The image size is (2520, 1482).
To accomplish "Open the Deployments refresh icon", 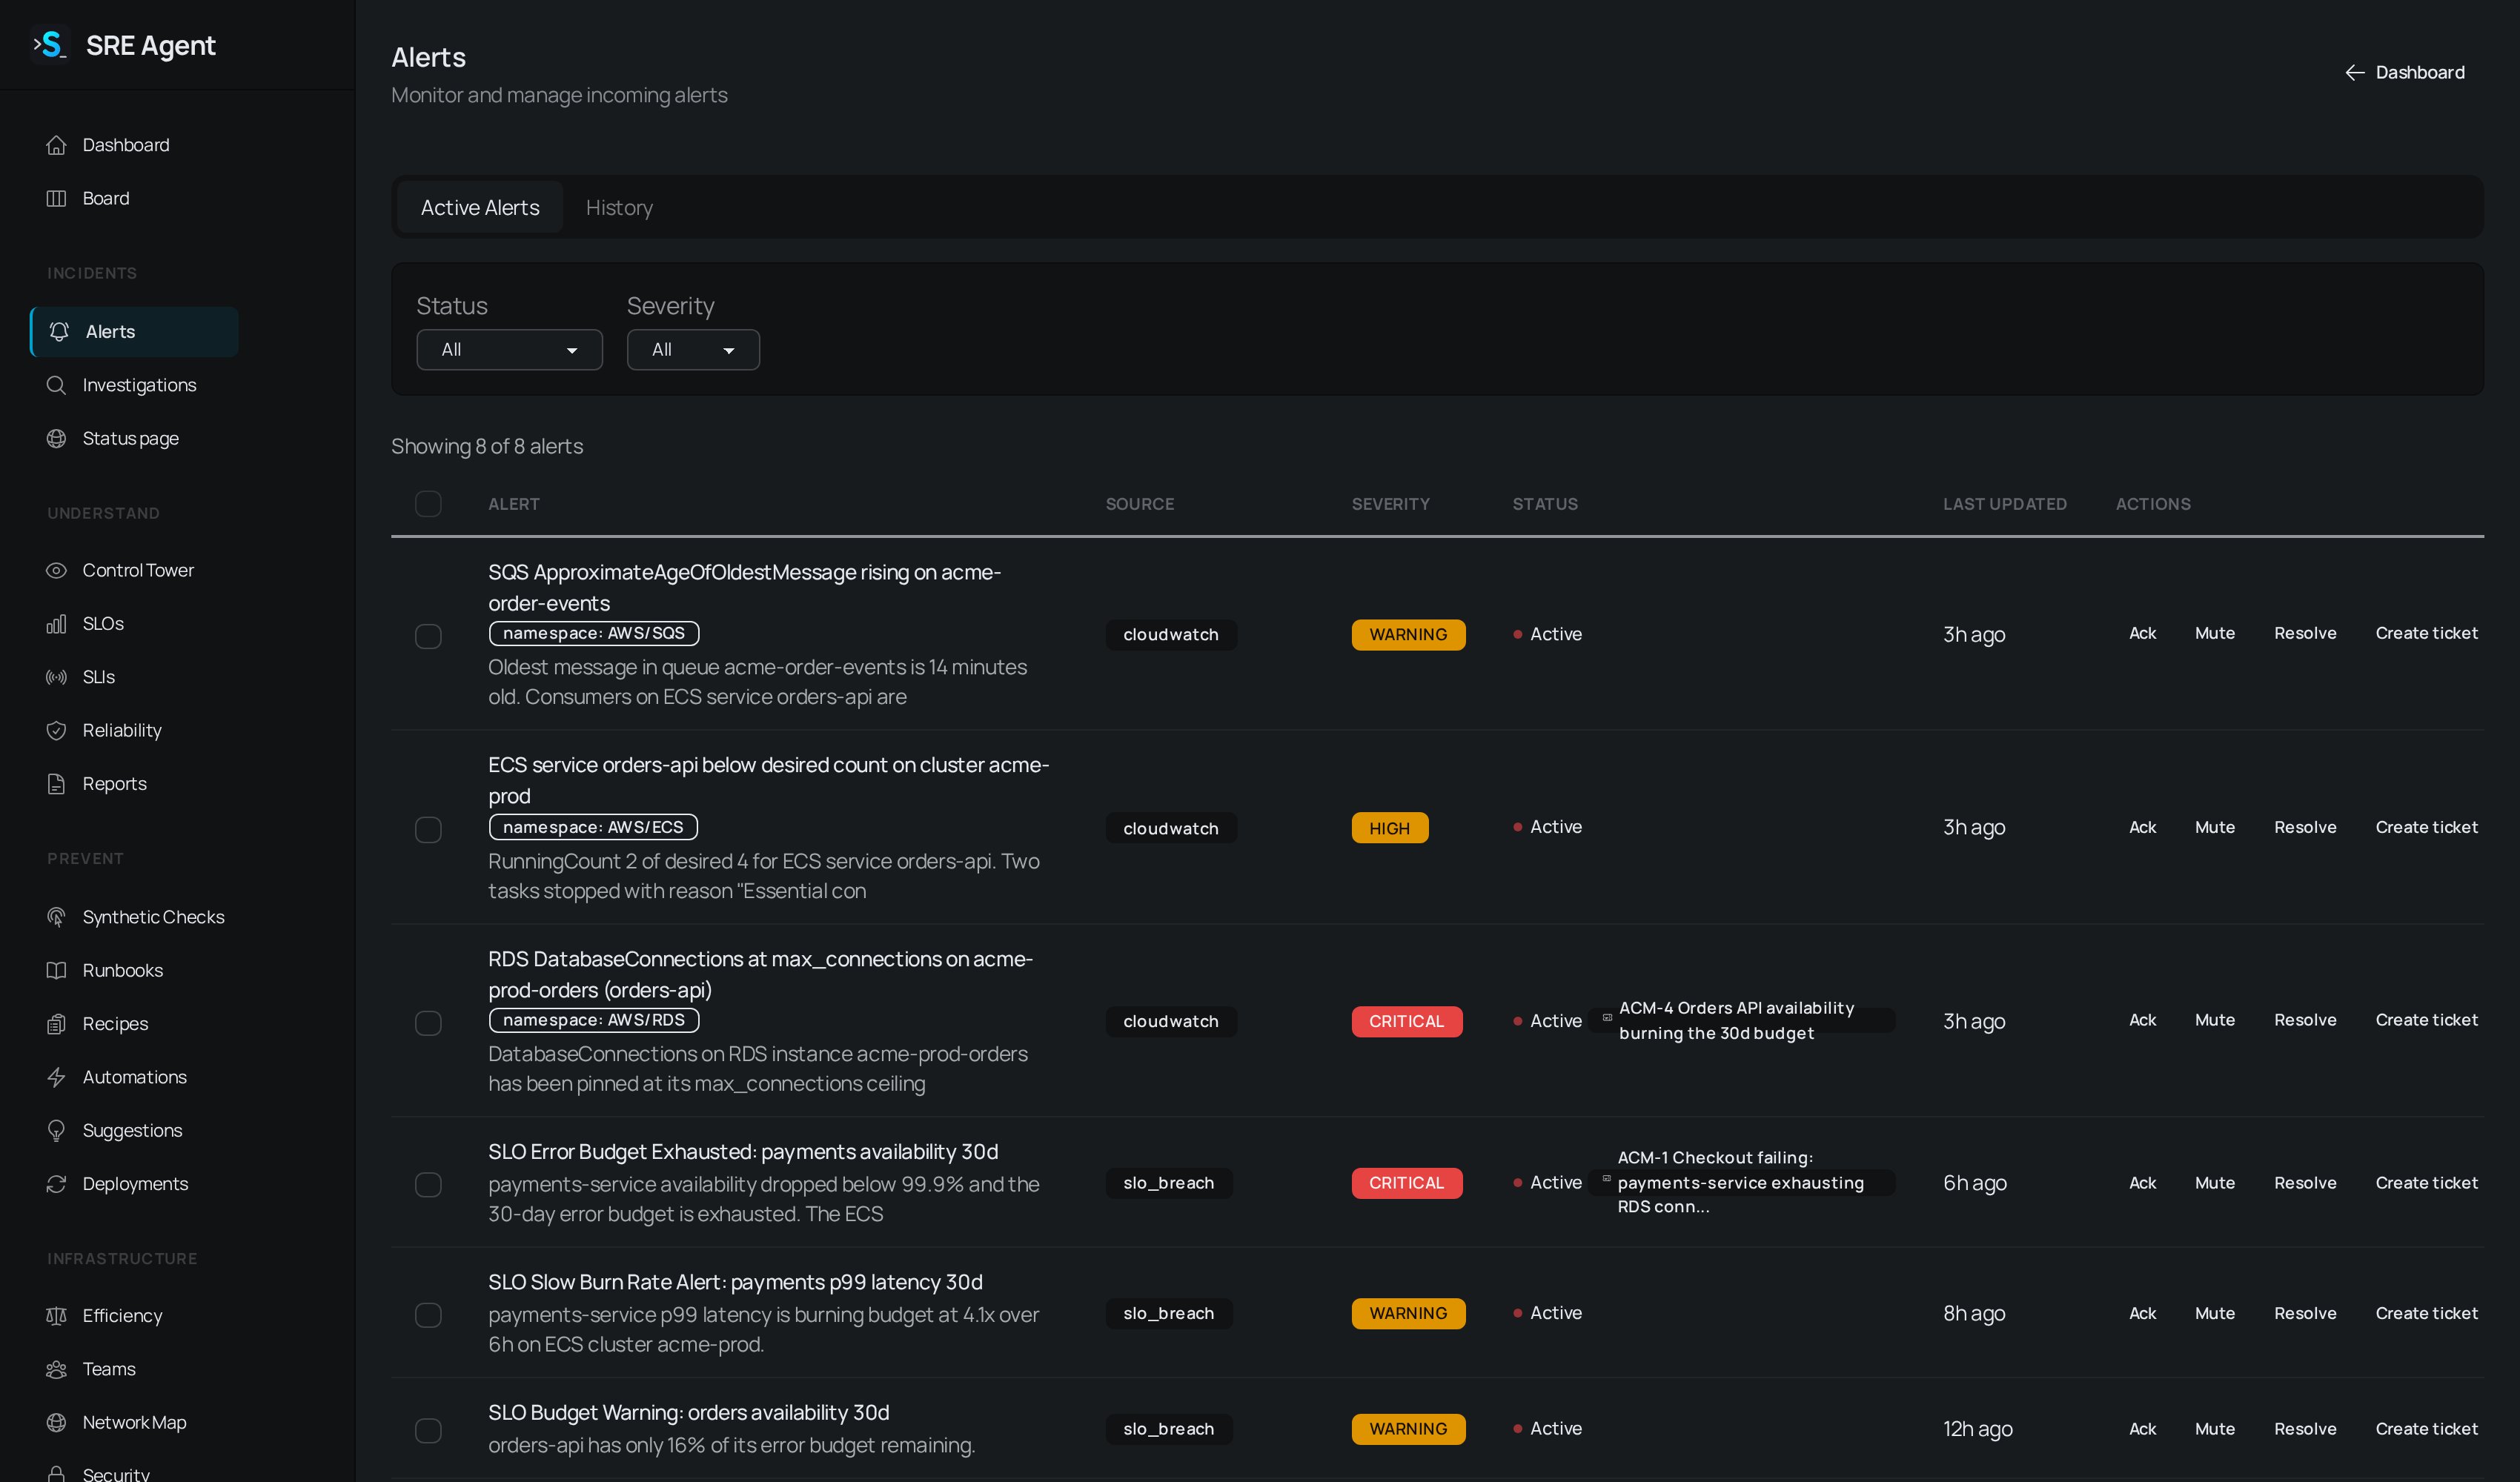I will tap(56, 1183).
